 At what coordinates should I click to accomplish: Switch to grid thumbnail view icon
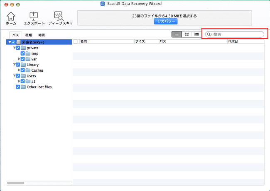pos(187,34)
